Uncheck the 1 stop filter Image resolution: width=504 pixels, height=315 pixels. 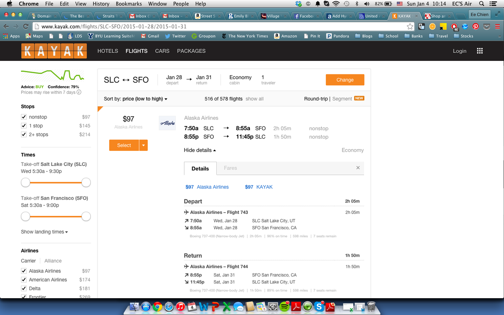[x=24, y=126]
